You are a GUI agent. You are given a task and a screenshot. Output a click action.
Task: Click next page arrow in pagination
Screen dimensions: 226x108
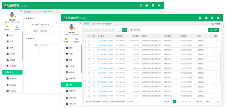point(194,102)
